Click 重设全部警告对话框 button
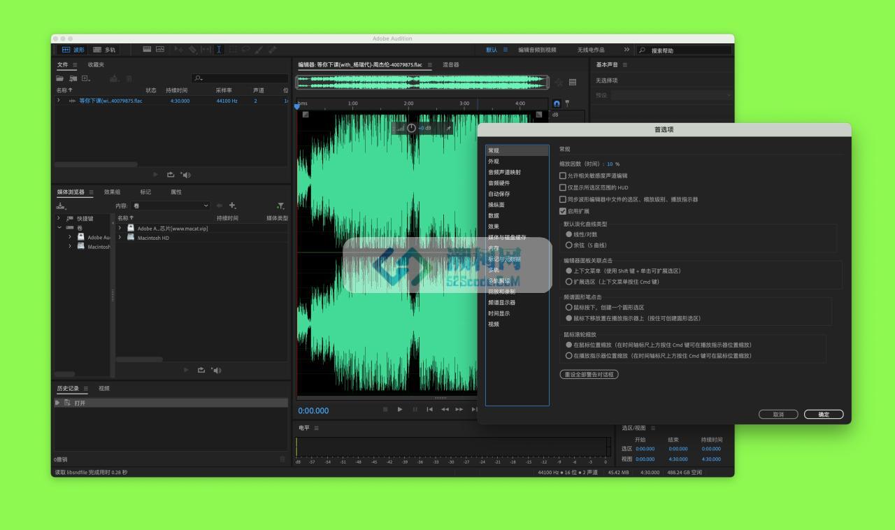 [x=589, y=374]
